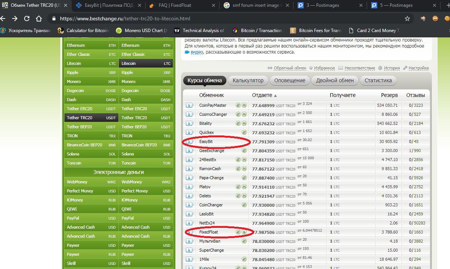Open the info icon for Quickex
The width and height of the screenshot is (450, 269).
(x=189, y=132)
